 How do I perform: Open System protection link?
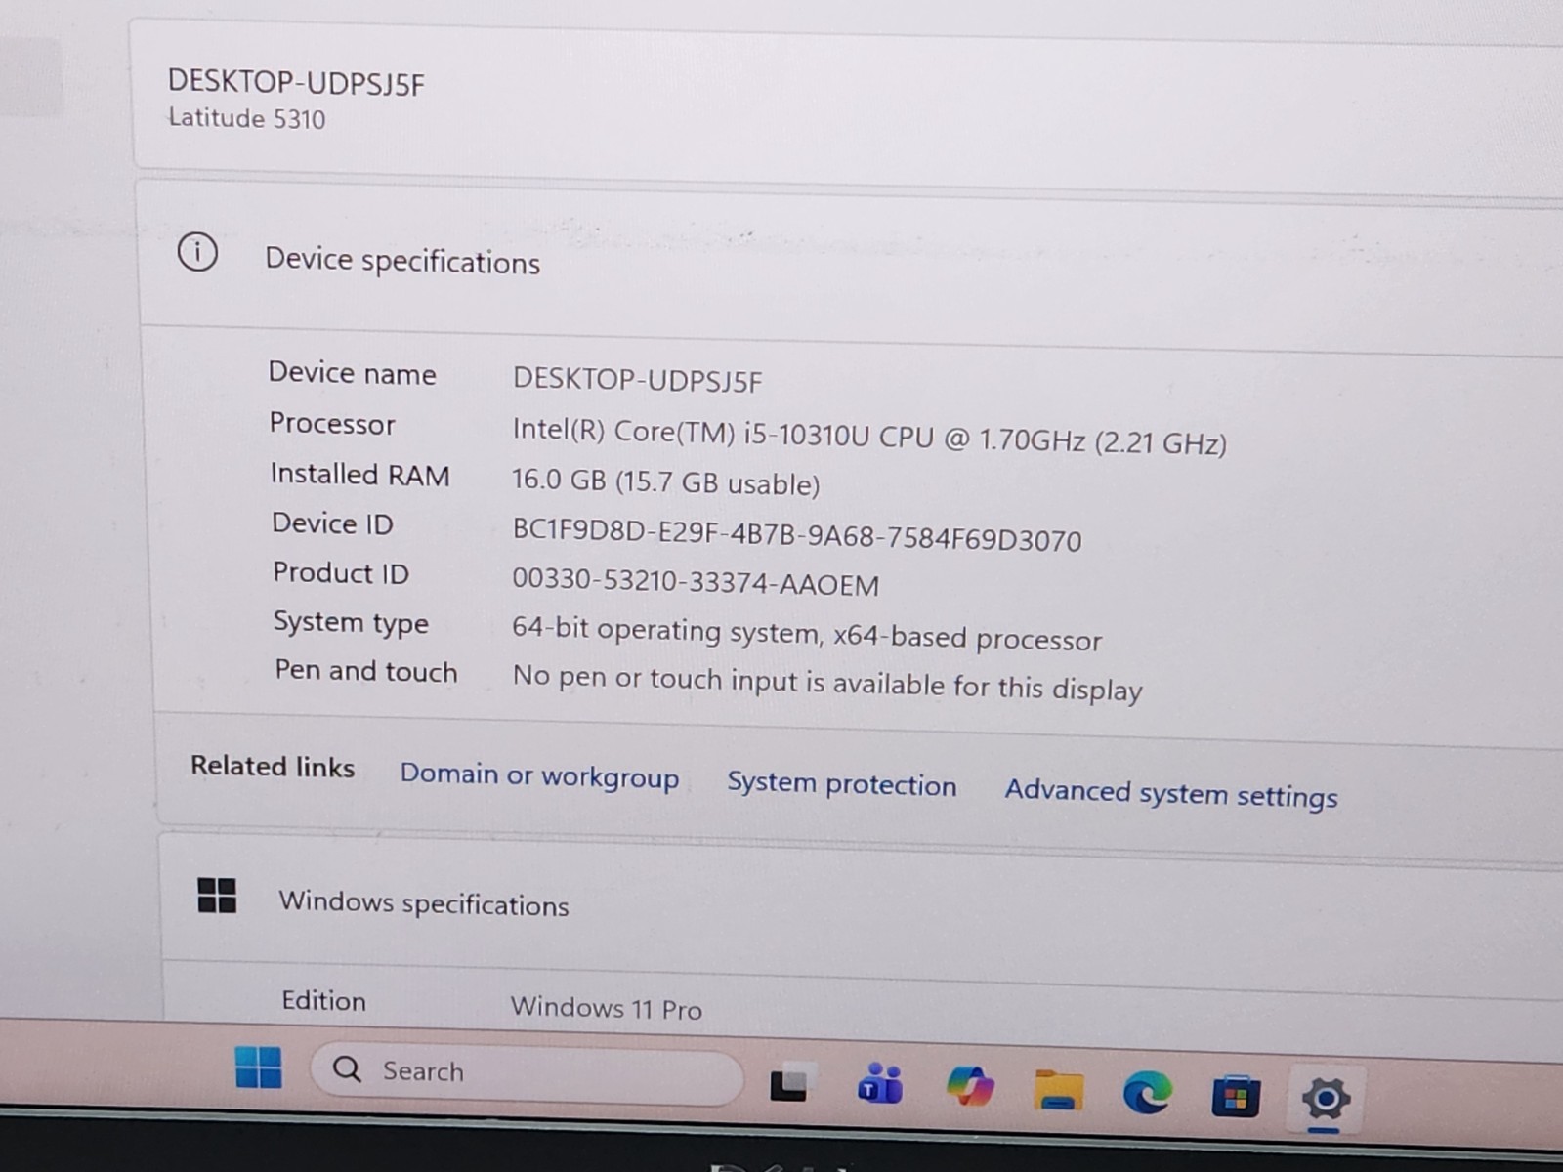[x=841, y=784]
